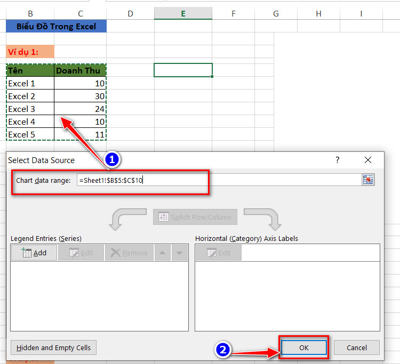Click Switch Row/Column button
The width and height of the screenshot is (400, 364).
pyautogui.click(x=195, y=217)
